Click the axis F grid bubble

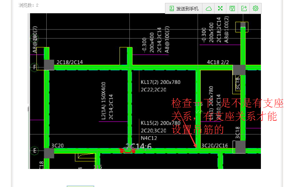(35, 67)
